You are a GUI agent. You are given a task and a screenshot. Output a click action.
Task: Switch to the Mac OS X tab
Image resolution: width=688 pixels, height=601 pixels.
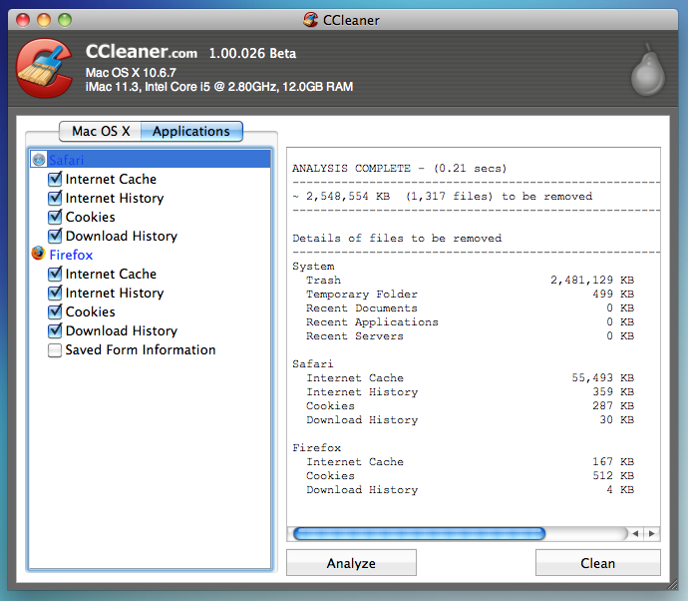(101, 132)
